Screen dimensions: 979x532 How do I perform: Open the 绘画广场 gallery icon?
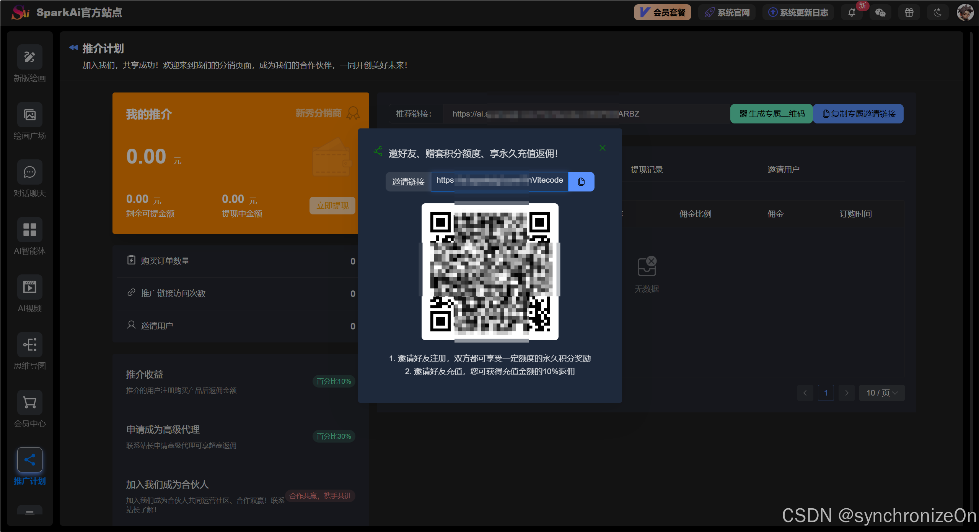(29, 115)
